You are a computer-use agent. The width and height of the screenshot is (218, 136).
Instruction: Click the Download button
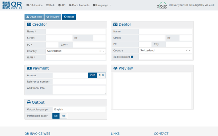(x=34, y=17)
